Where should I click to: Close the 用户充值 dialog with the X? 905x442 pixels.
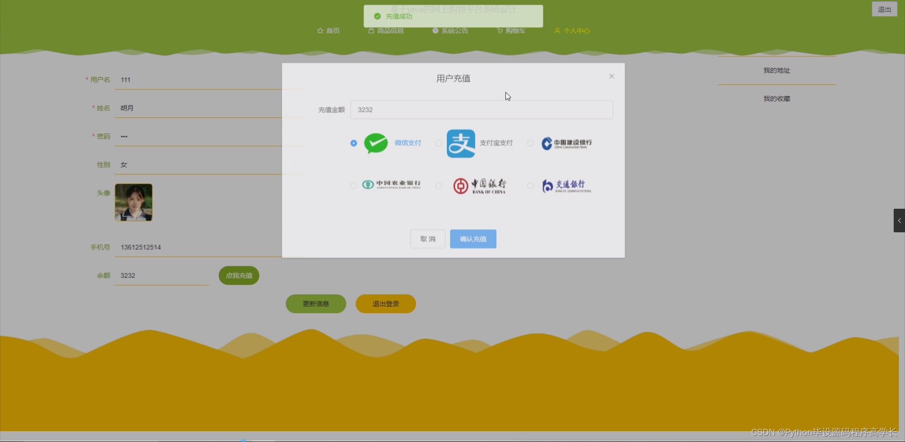611,76
